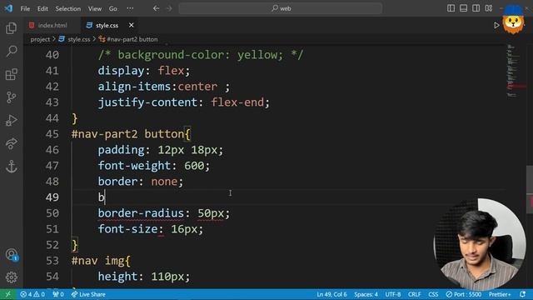
Task: Open the project breadcrumb
Action: (40, 39)
